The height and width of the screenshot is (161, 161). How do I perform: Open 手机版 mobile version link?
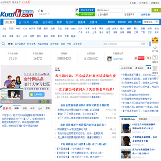(133, 3)
